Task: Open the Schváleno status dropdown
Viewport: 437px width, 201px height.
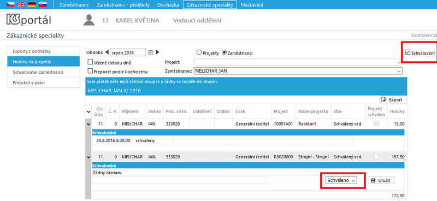Action: 341,181
